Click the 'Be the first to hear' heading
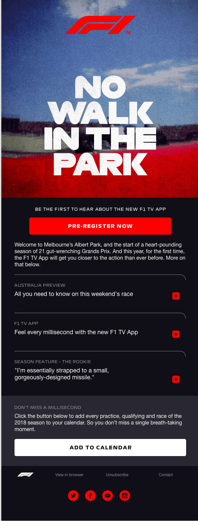The height and width of the screenshot is (521, 198). point(100,209)
